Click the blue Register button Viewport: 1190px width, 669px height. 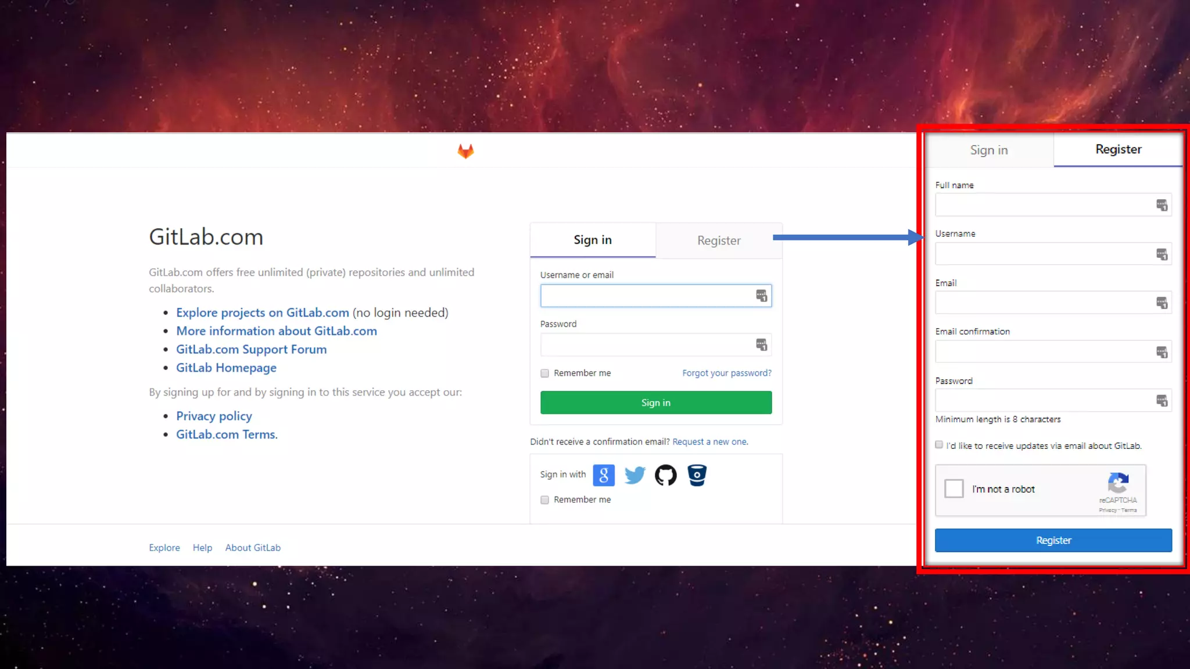point(1053,540)
